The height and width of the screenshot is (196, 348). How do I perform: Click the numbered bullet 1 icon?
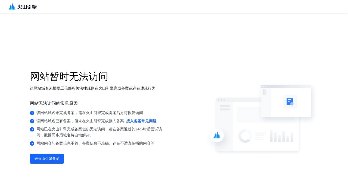click(x=32, y=113)
